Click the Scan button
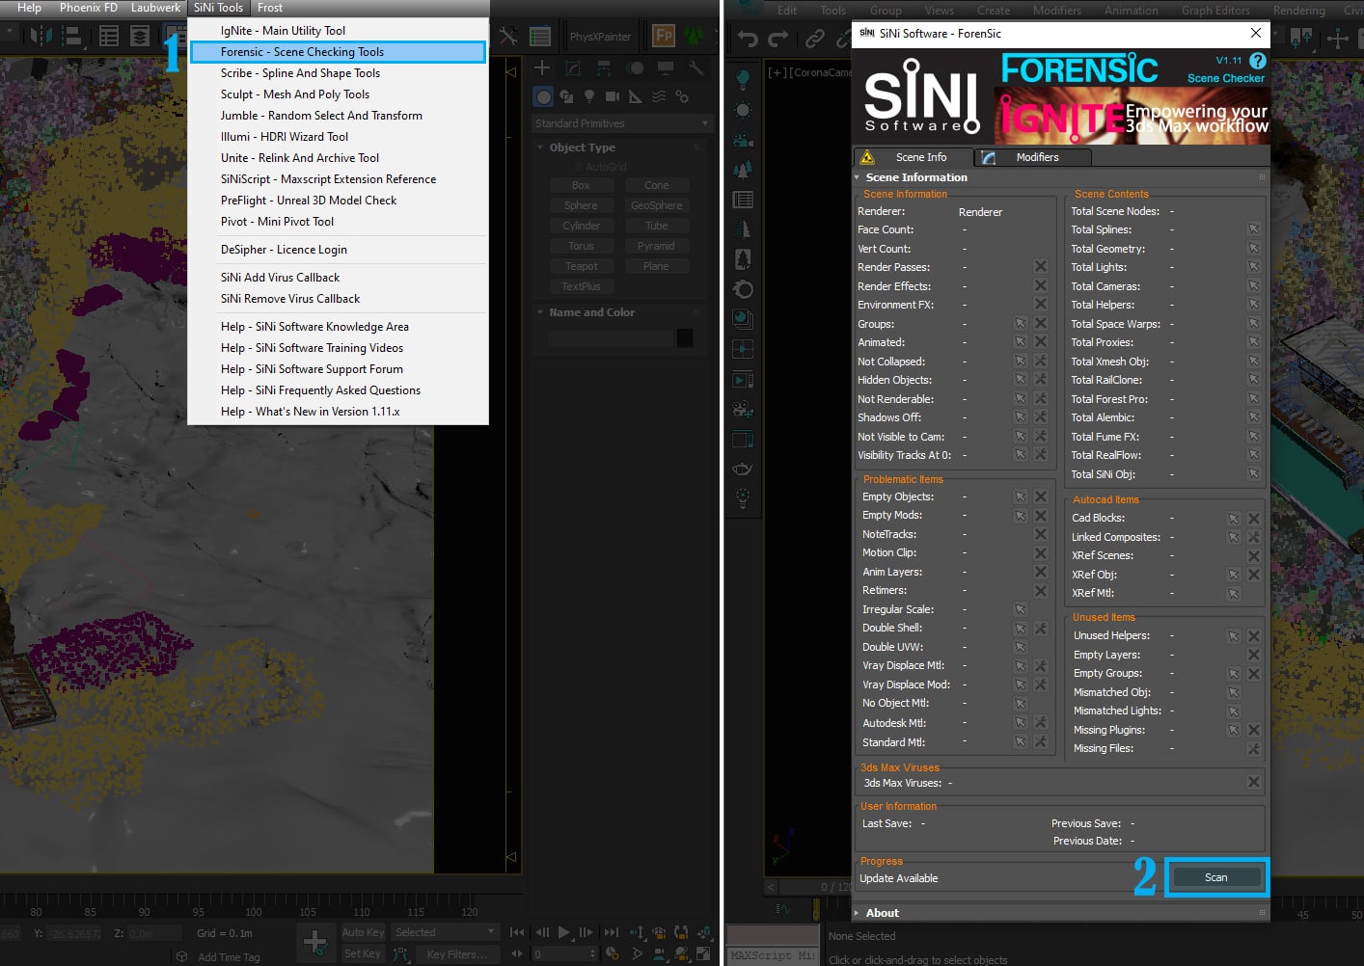Screen dimensions: 1364x966 [x=1215, y=877]
